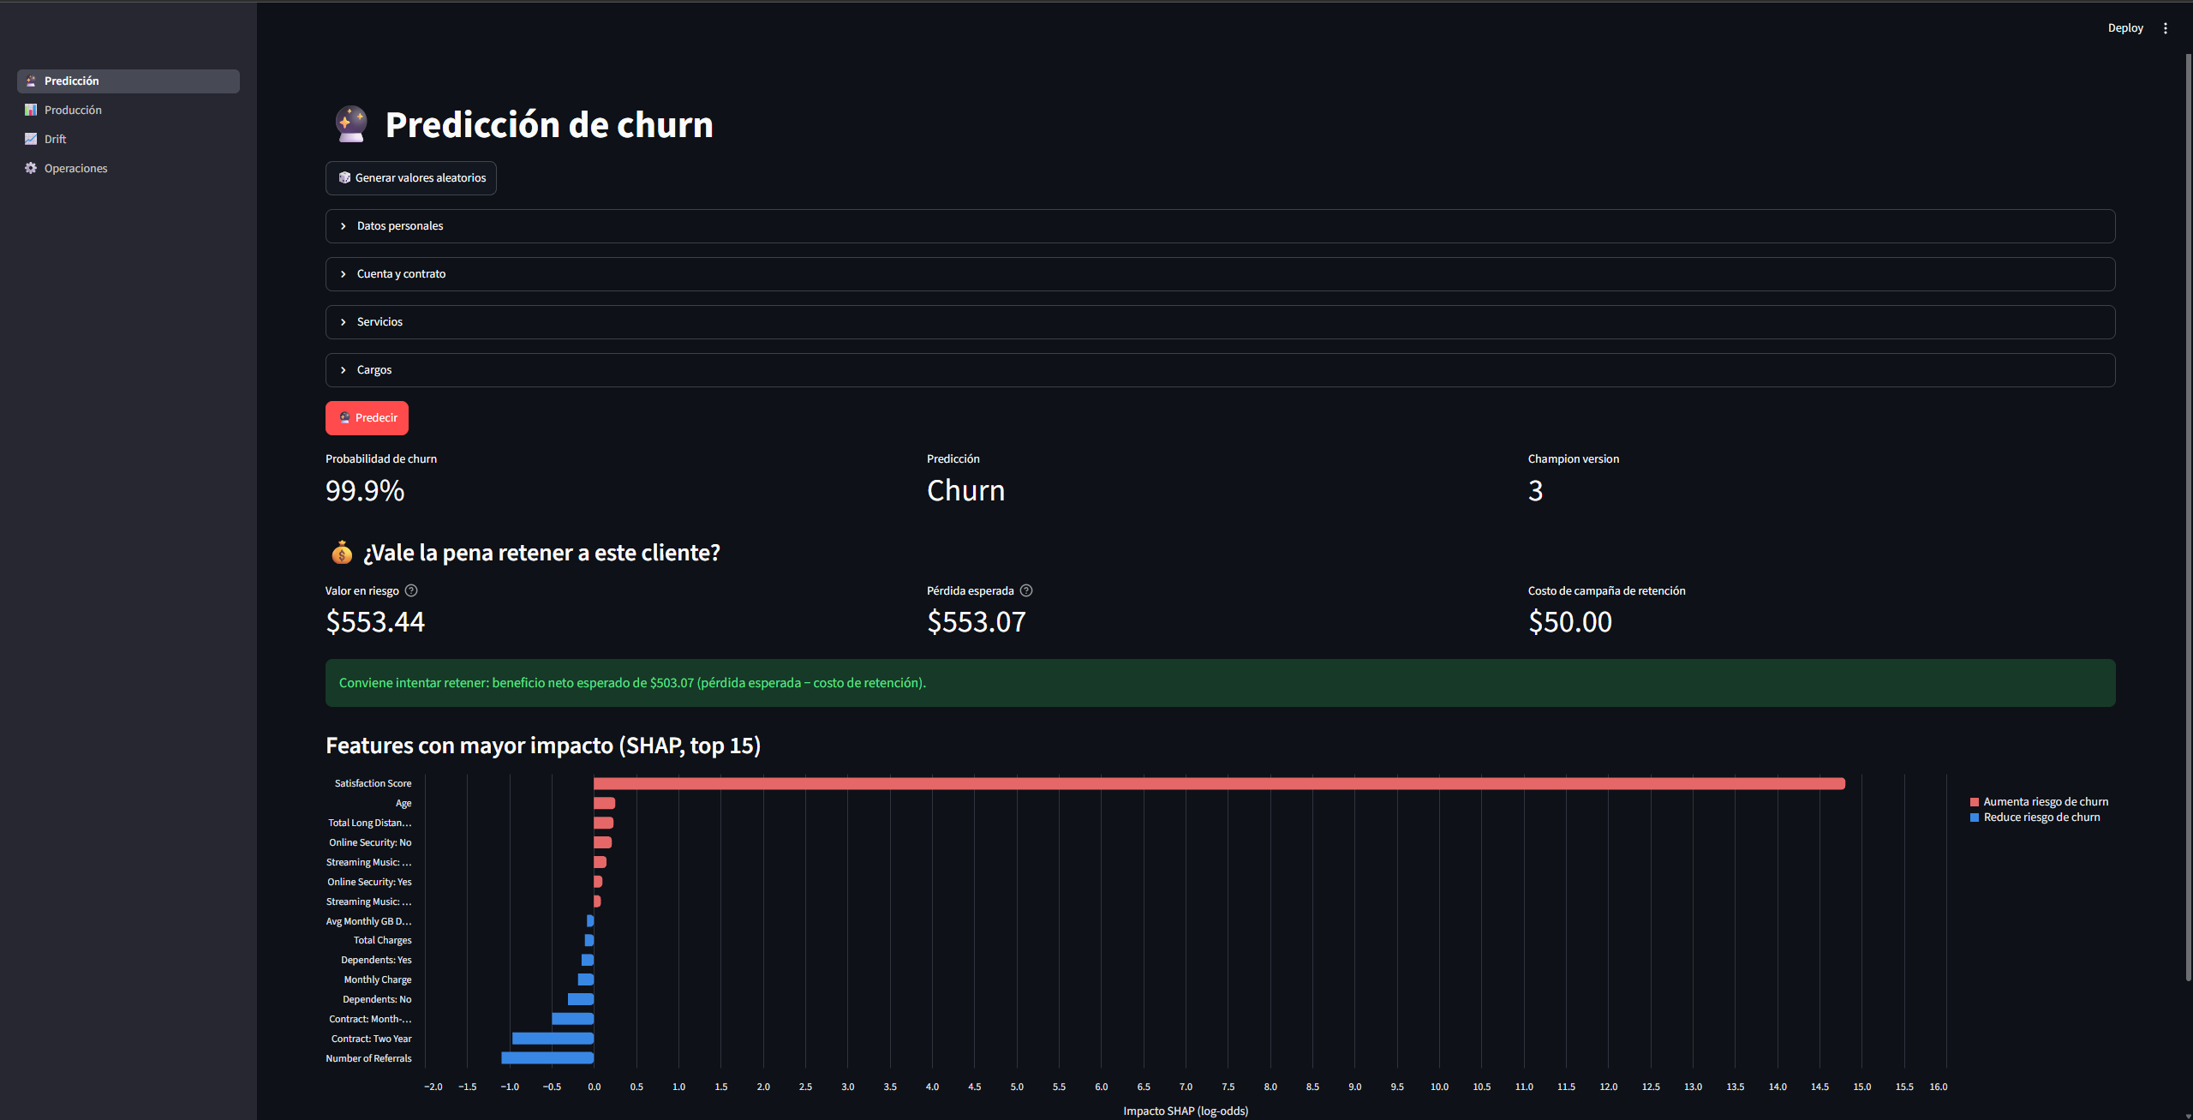Click the Contract: Two Year blue bar

click(x=553, y=1039)
